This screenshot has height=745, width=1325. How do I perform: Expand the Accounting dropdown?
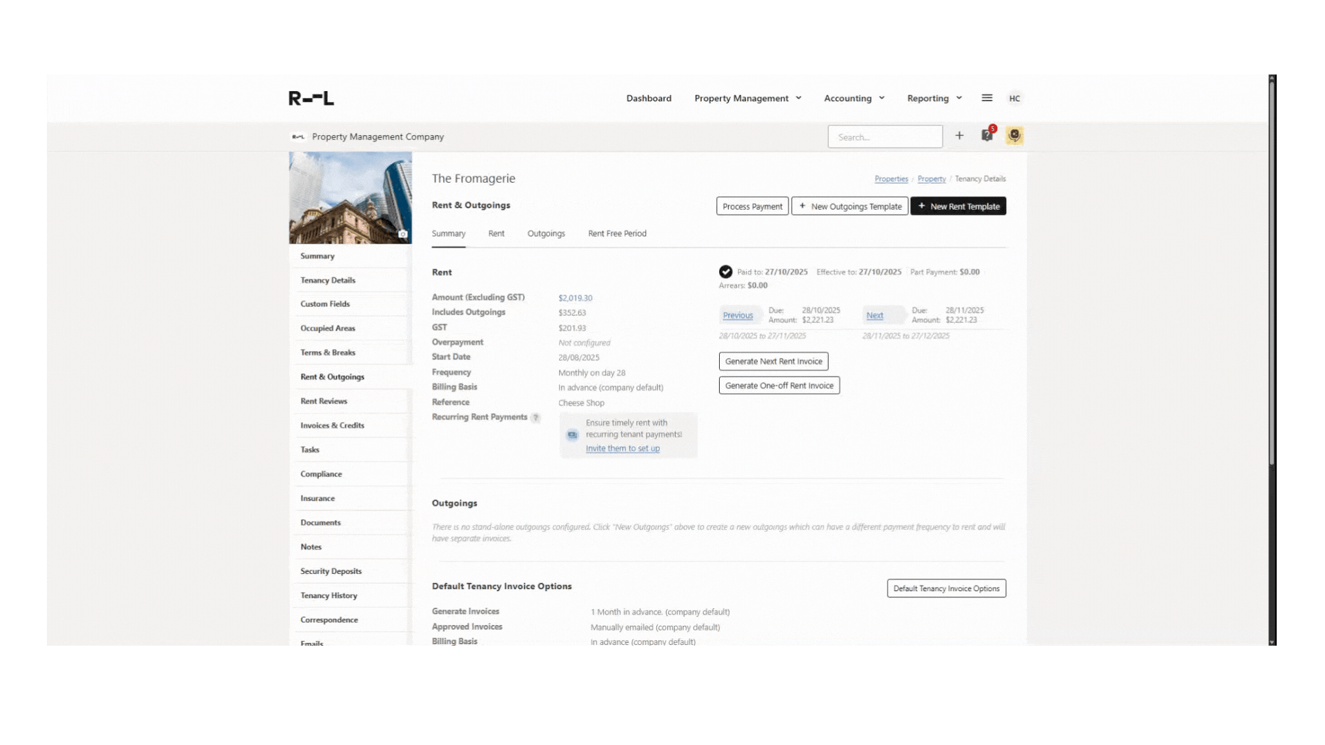coord(854,98)
